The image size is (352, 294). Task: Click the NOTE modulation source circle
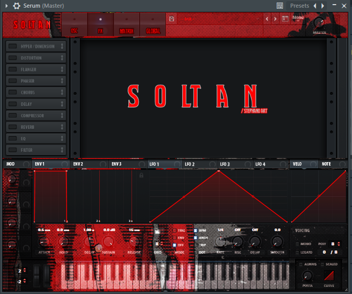pyautogui.click(x=342, y=164)
